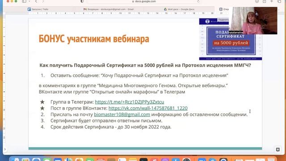Open the vk.com/wall-147587681_1220 link

148,108
